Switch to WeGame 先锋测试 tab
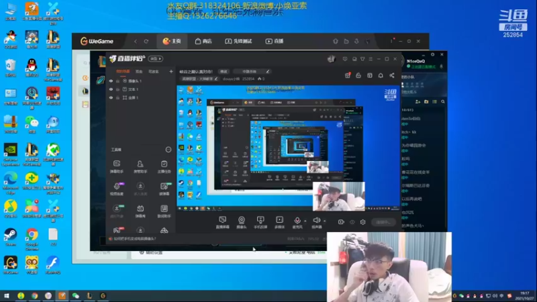This screenshot has width=537, height=302. click(238, 41)
